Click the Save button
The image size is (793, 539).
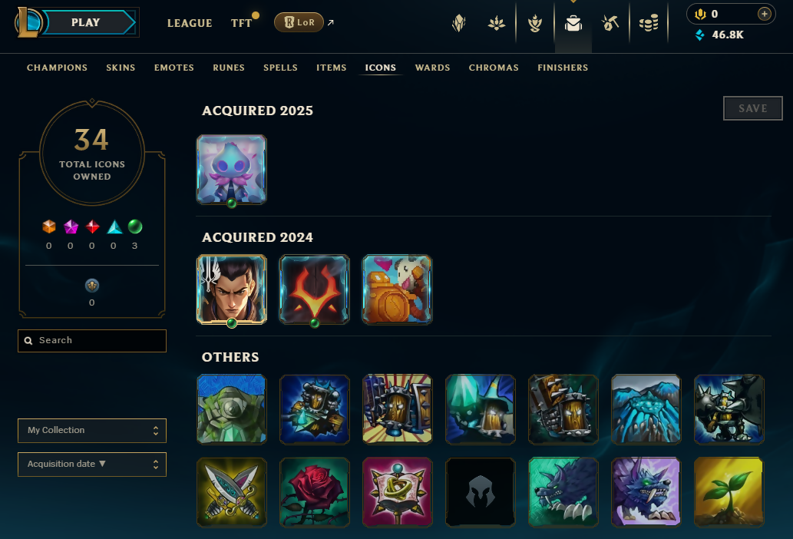click(x=752, y=108)
